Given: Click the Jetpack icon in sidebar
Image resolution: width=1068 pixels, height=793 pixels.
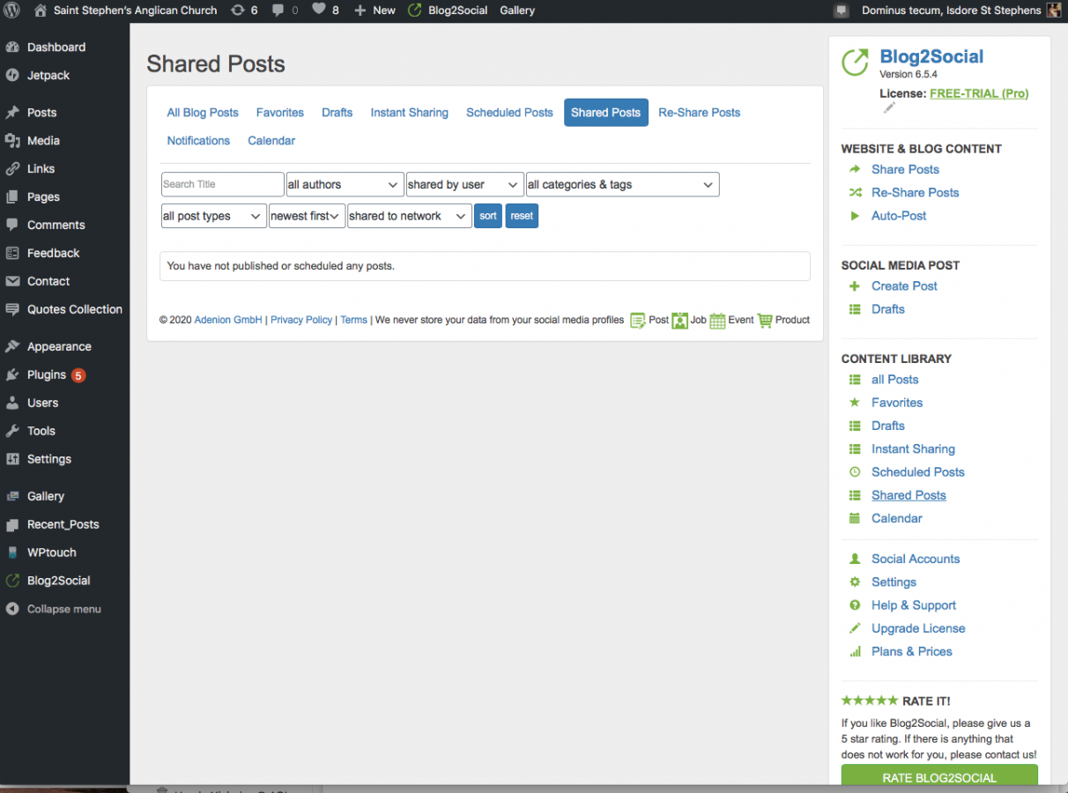Looking at the screenshot, I should click(12, 76).
